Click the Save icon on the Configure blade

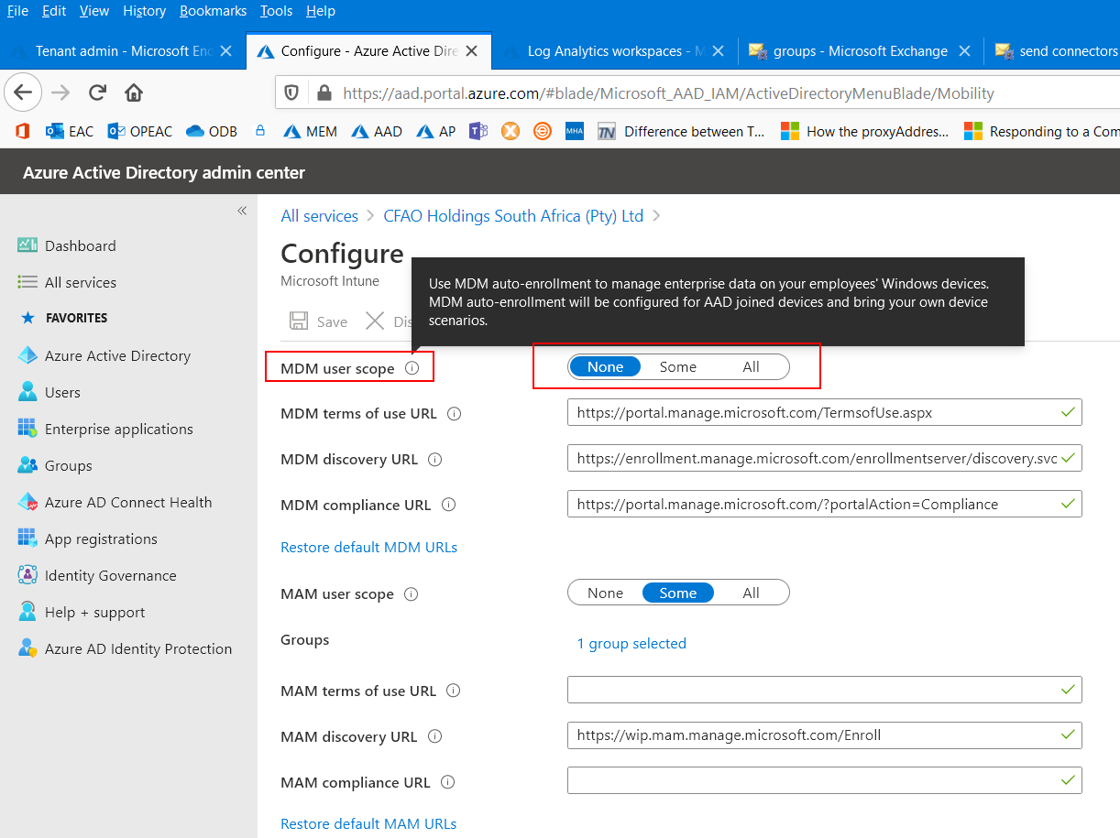318,321
